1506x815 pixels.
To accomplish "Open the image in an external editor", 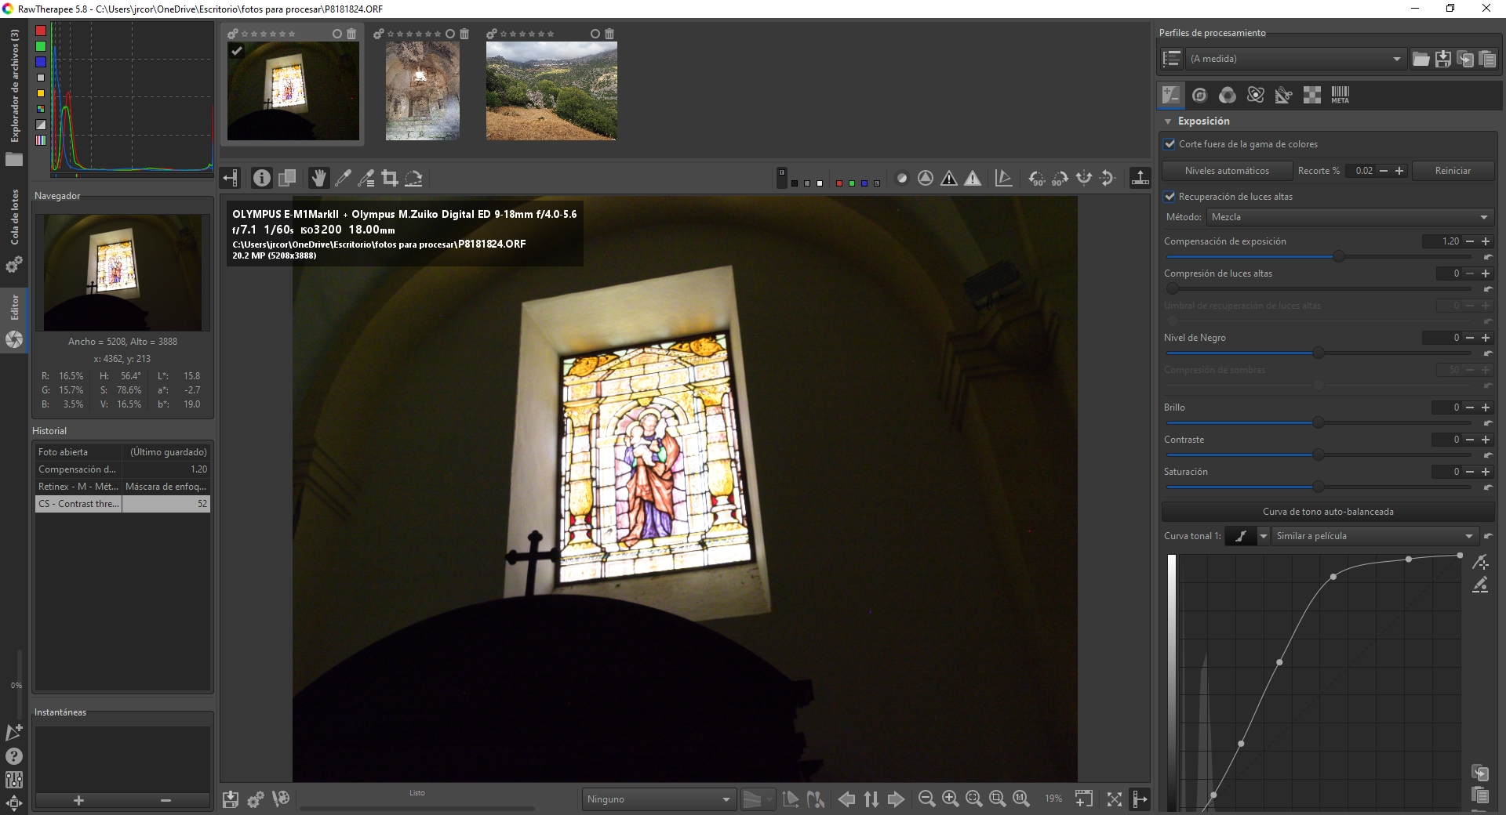I will (x=281, y=799).
